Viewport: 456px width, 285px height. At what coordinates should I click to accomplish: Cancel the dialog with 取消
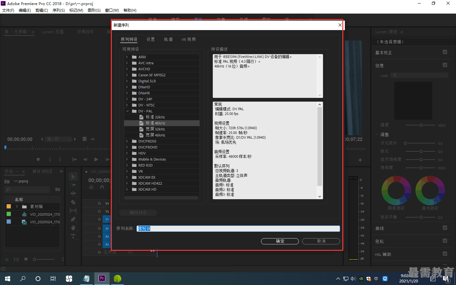pyautogui.click(x=321, y=241)
